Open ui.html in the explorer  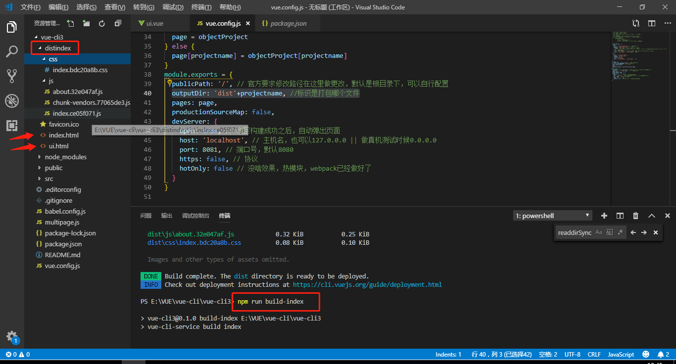[x=77, y=146]
